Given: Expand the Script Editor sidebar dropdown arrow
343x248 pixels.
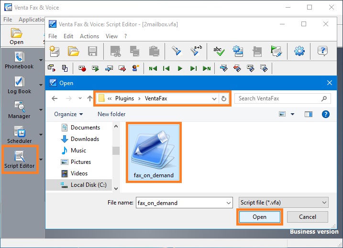Looking at the screenshot, I should pos(41,160).
